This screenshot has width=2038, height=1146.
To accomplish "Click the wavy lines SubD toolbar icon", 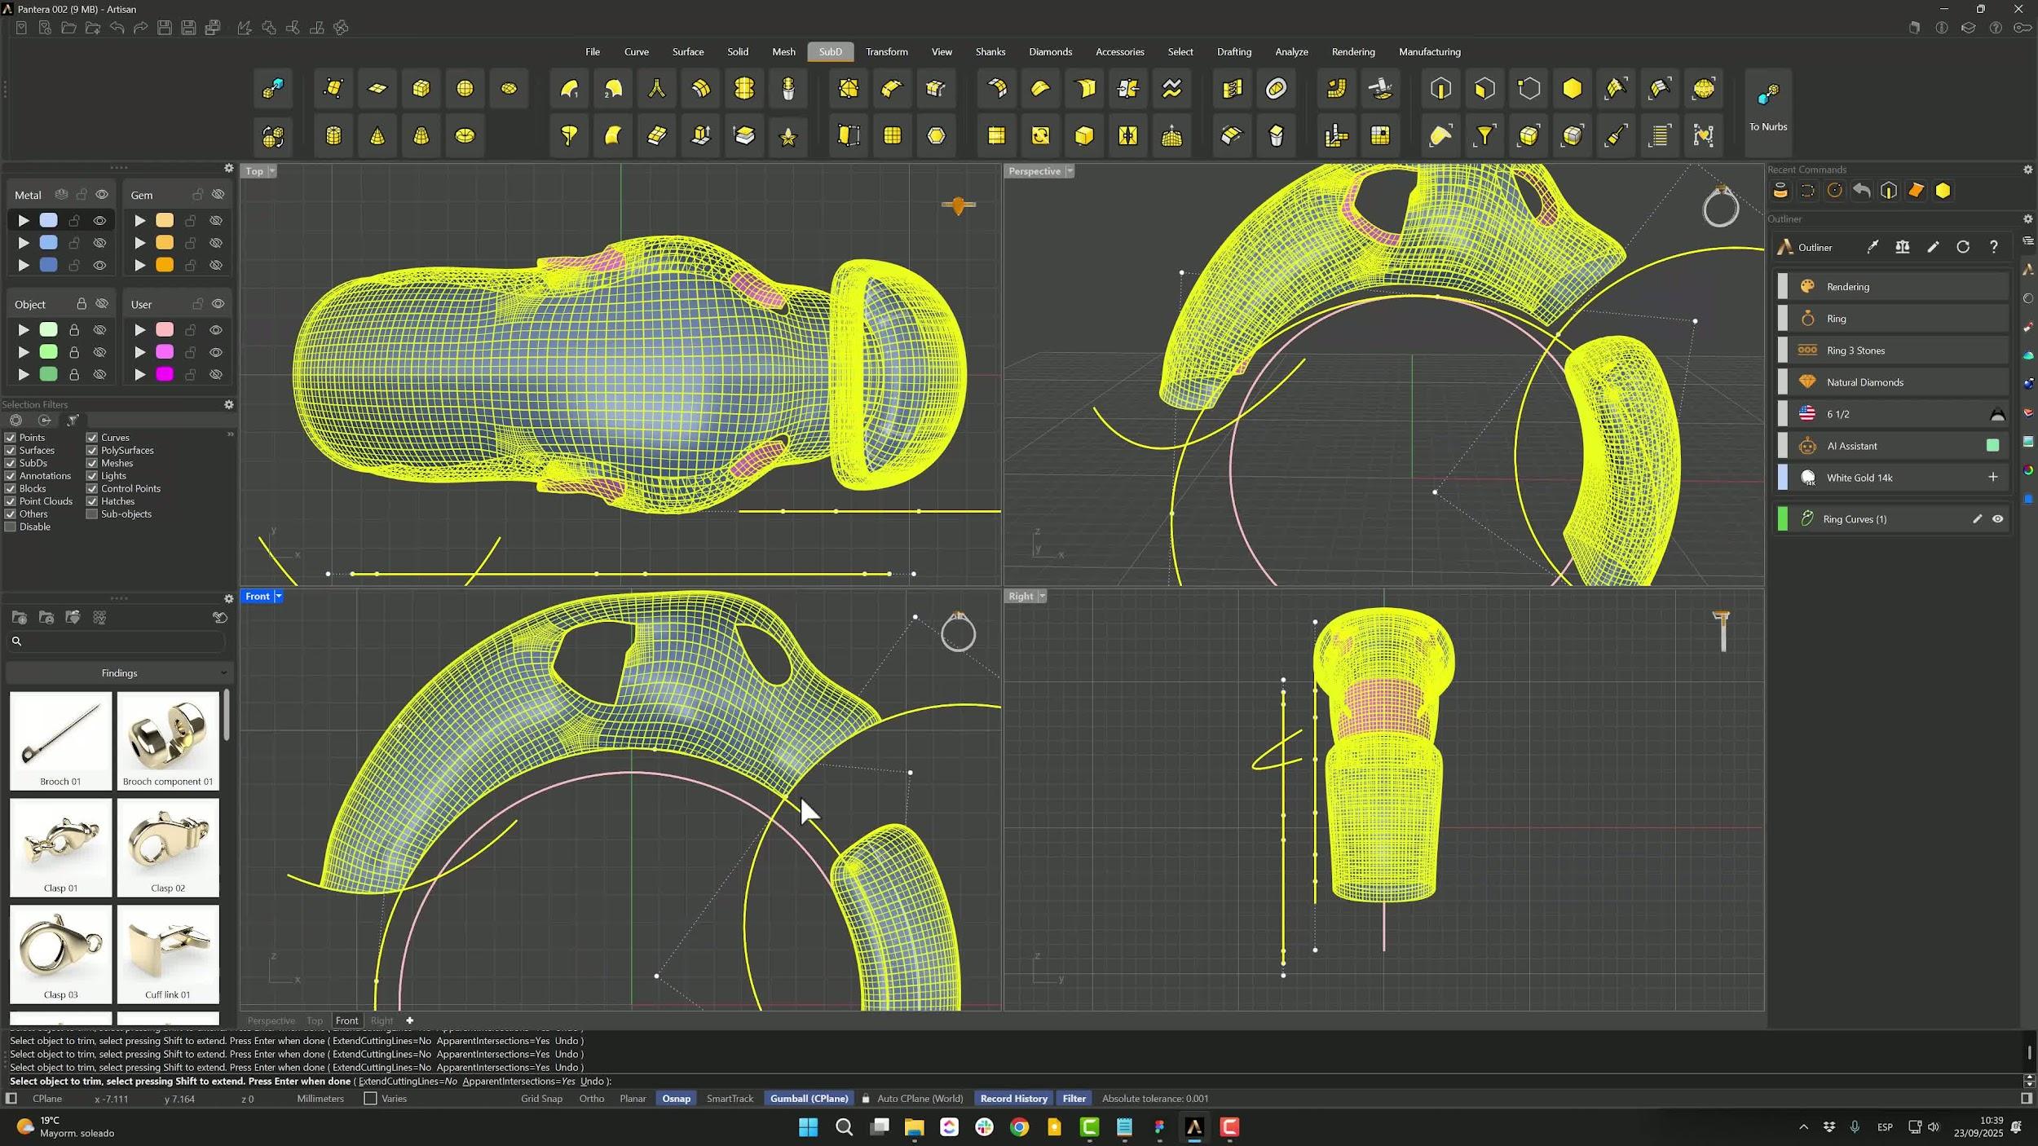I will pyautogui.click(x=1172, y=88).
